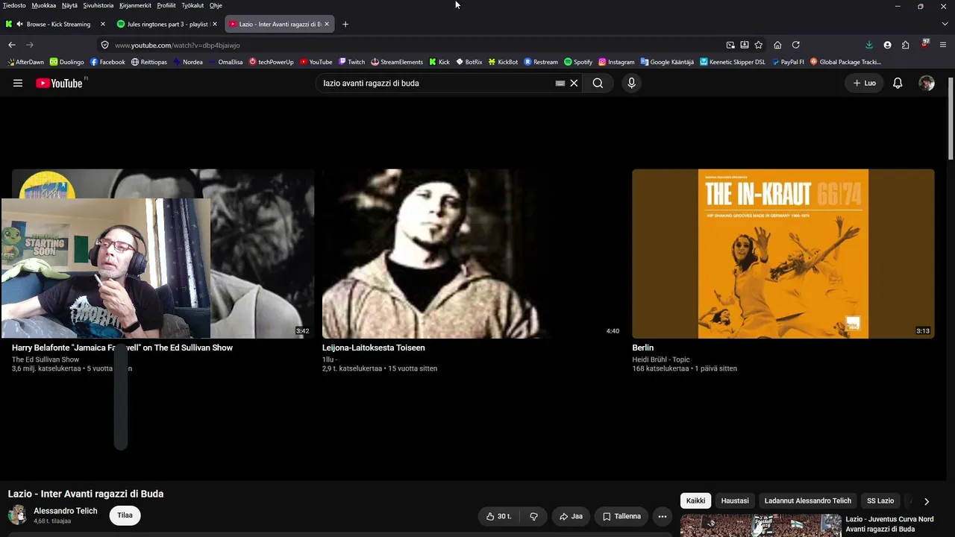Screen dimensions: 955x537
Task: Click the install-app icon in address bar
Action: [x=745, y=45]
